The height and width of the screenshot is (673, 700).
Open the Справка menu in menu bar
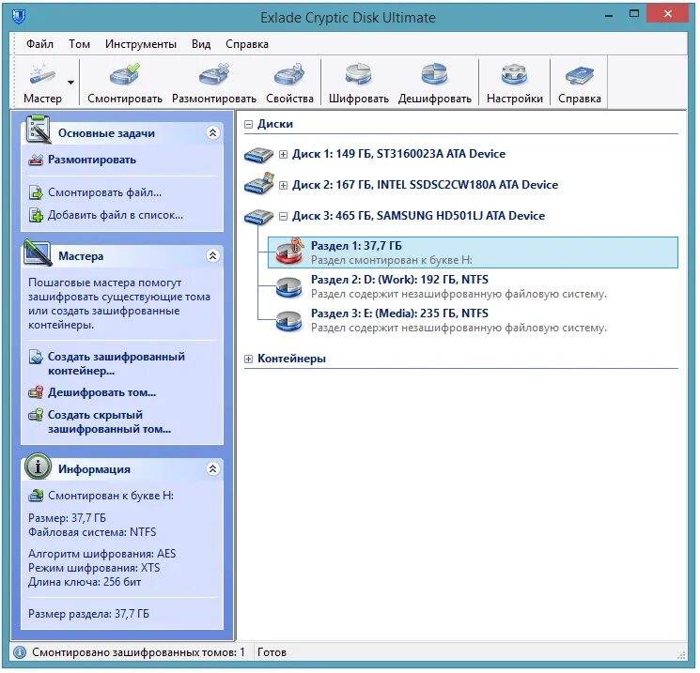(x=247, y=44)
